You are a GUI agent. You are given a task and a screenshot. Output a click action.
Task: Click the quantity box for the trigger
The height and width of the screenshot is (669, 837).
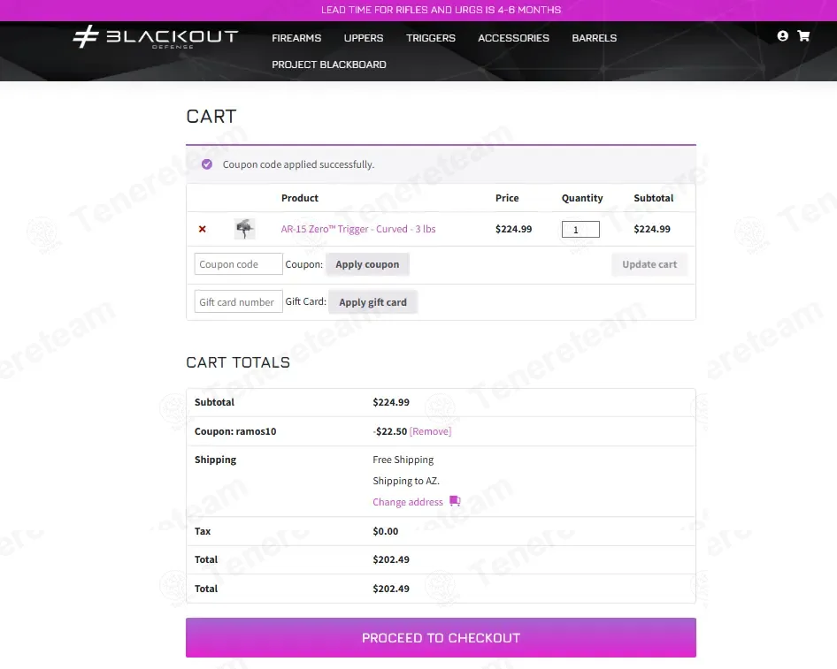point(580,230)
